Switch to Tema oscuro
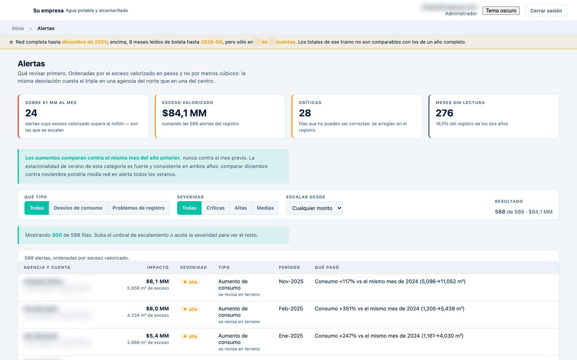The width and height of the screenshot is (577, 360). tap(501, 11)
